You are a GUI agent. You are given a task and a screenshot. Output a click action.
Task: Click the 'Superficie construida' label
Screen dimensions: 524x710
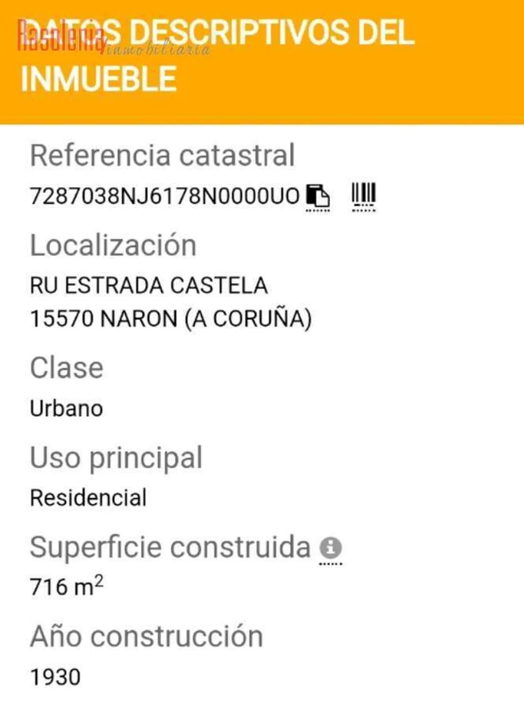coord(170,547)
